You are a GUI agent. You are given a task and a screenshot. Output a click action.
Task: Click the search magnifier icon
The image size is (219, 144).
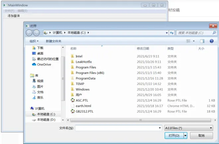[214, 33]
